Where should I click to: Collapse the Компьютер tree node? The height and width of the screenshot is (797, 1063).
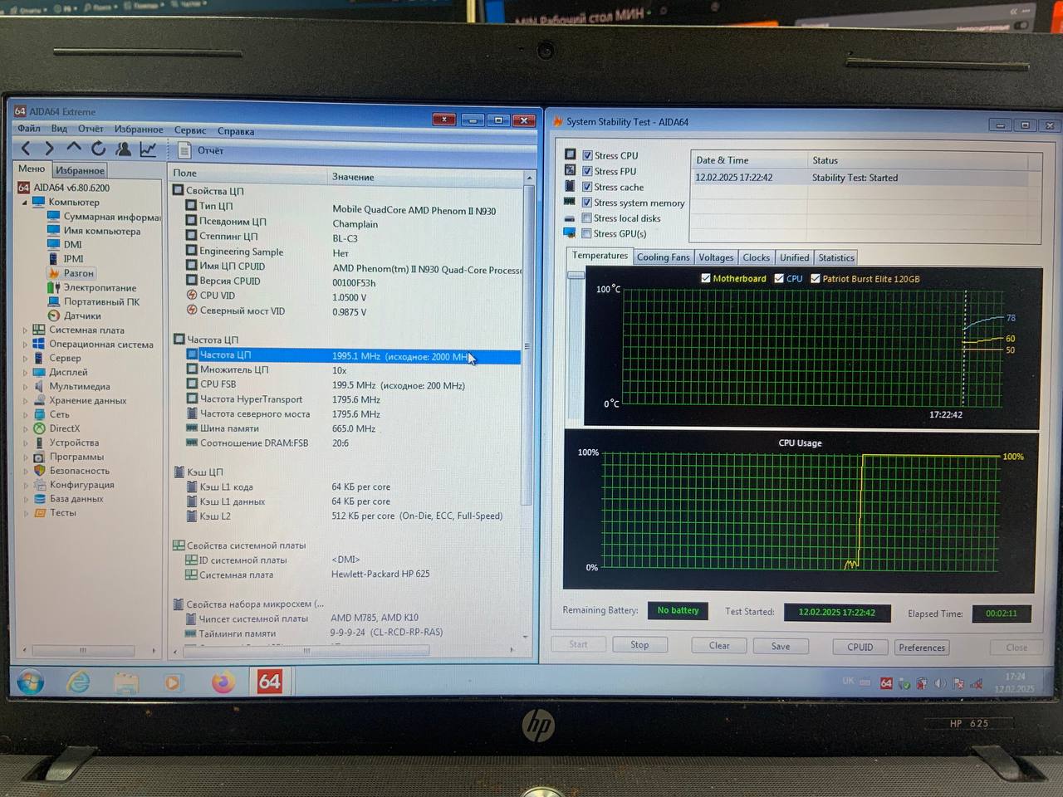coord(24,202)
